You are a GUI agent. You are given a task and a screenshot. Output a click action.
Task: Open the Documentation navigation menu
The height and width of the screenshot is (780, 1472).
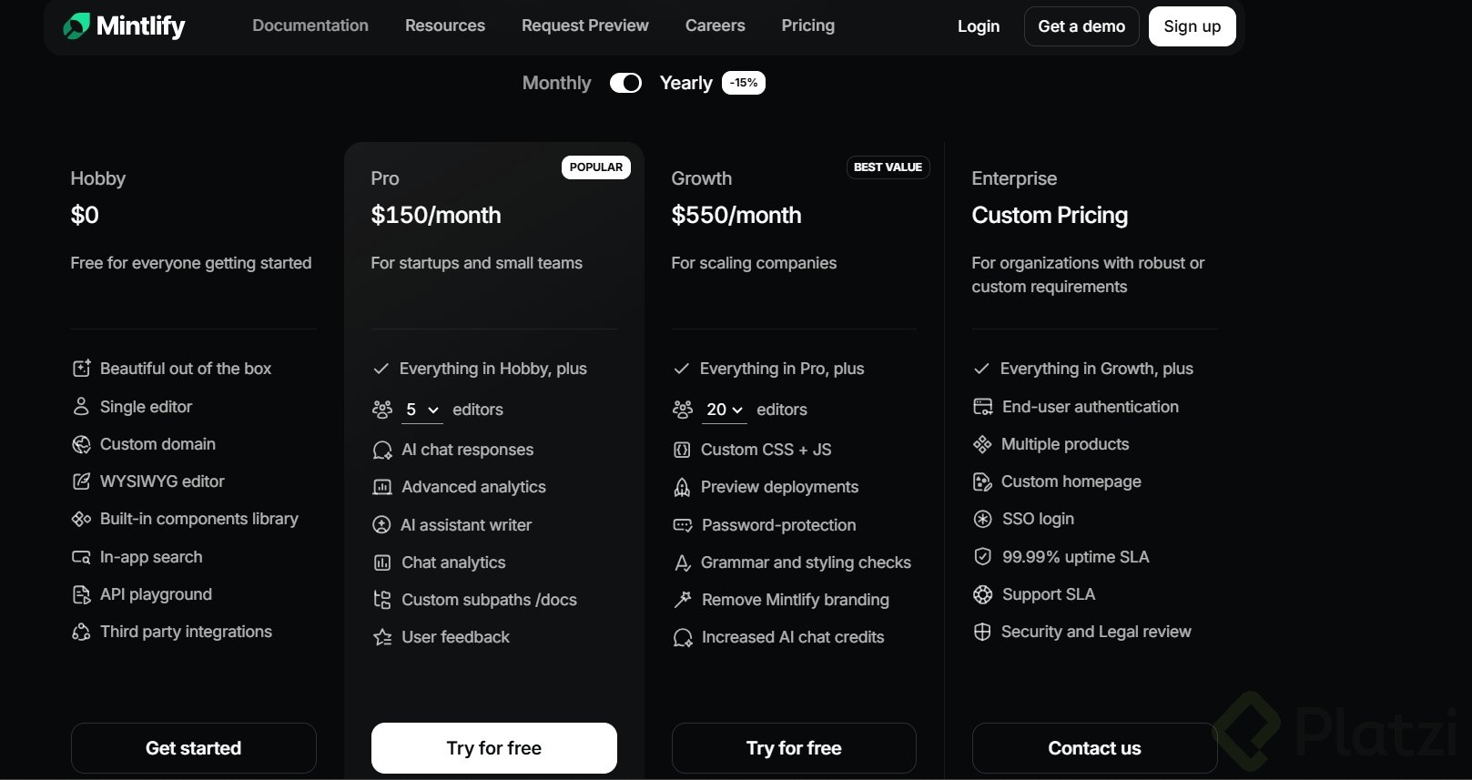[x=310, y=25]
